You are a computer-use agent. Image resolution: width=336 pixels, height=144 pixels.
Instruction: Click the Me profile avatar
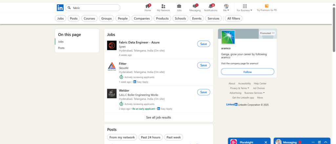coord(226,6)
